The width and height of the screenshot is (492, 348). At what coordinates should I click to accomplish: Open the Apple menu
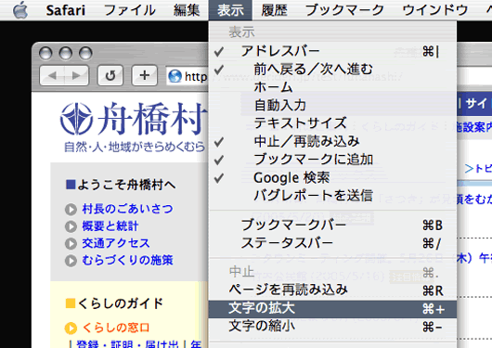coord(20,10)
